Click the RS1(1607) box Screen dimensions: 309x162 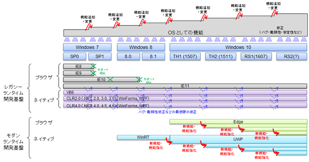256,56
